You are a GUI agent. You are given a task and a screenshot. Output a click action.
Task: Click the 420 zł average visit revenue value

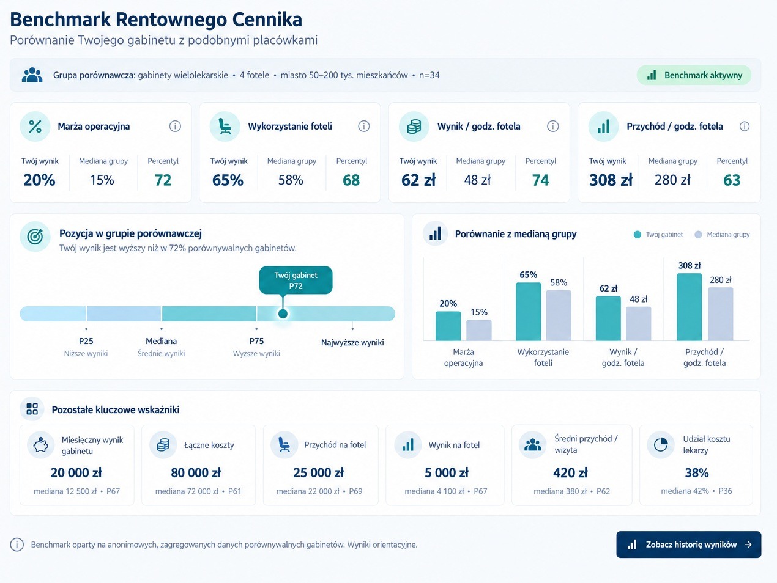pyautogui.click(x=570, y=472)
